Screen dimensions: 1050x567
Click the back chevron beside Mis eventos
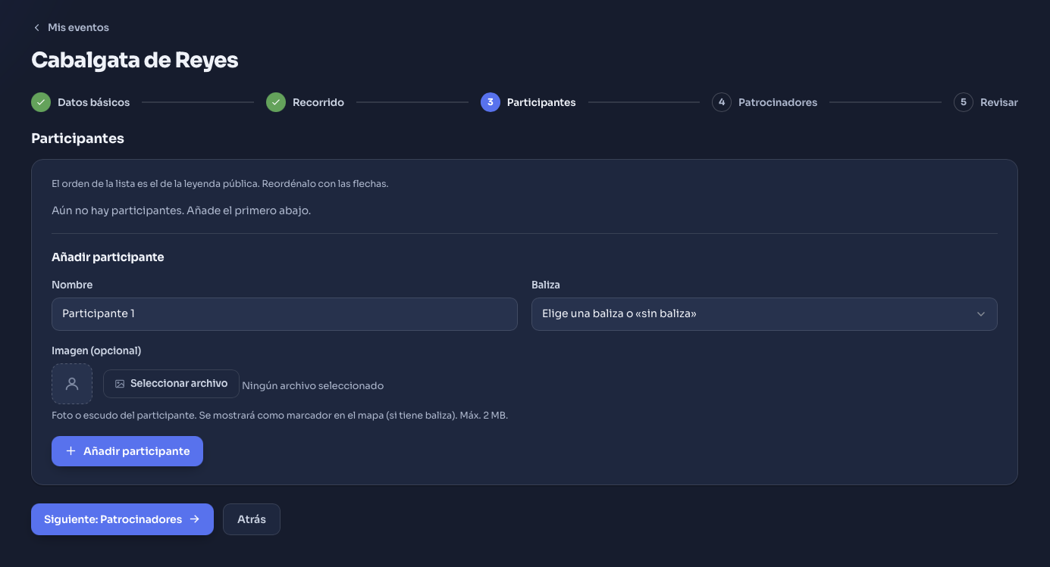tap(36, 27)
